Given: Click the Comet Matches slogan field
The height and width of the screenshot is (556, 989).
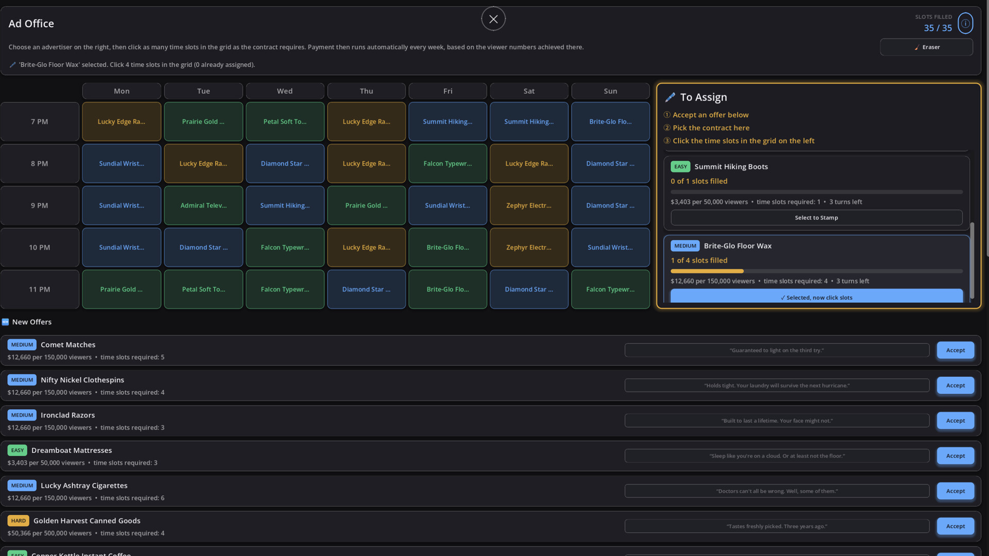Looking at the screenshot, I should tap(777, 350).
